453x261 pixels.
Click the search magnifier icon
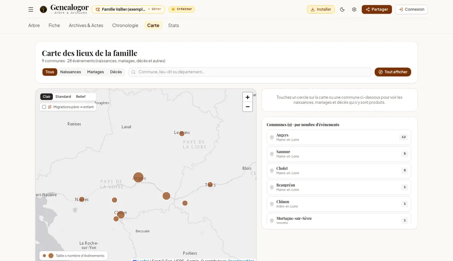click(134, 72)
